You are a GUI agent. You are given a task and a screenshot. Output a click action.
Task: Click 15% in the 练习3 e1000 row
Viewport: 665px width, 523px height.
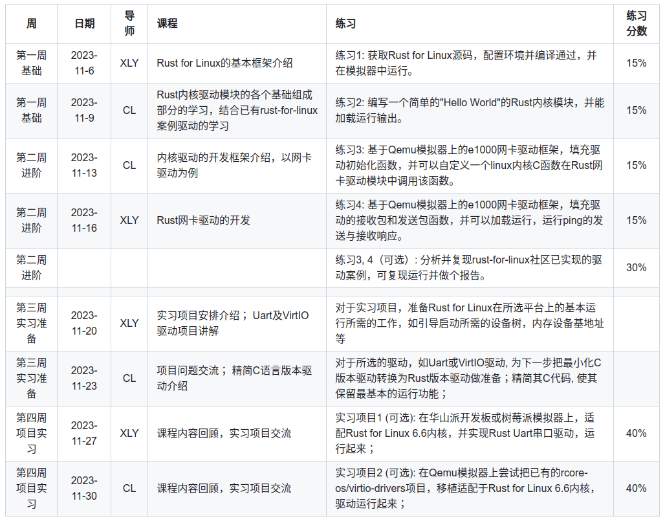click(636, 166)
